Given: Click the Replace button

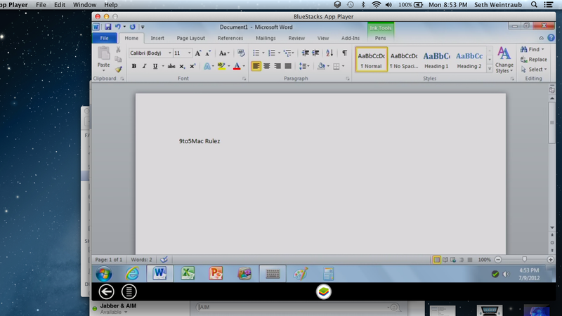Looking at the screenshot, I should [534, 60].
